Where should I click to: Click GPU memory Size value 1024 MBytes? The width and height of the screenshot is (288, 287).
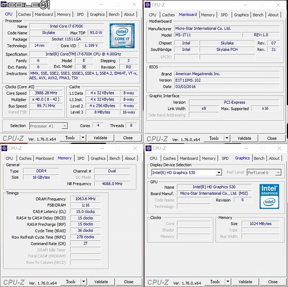[x=261, y=224]
